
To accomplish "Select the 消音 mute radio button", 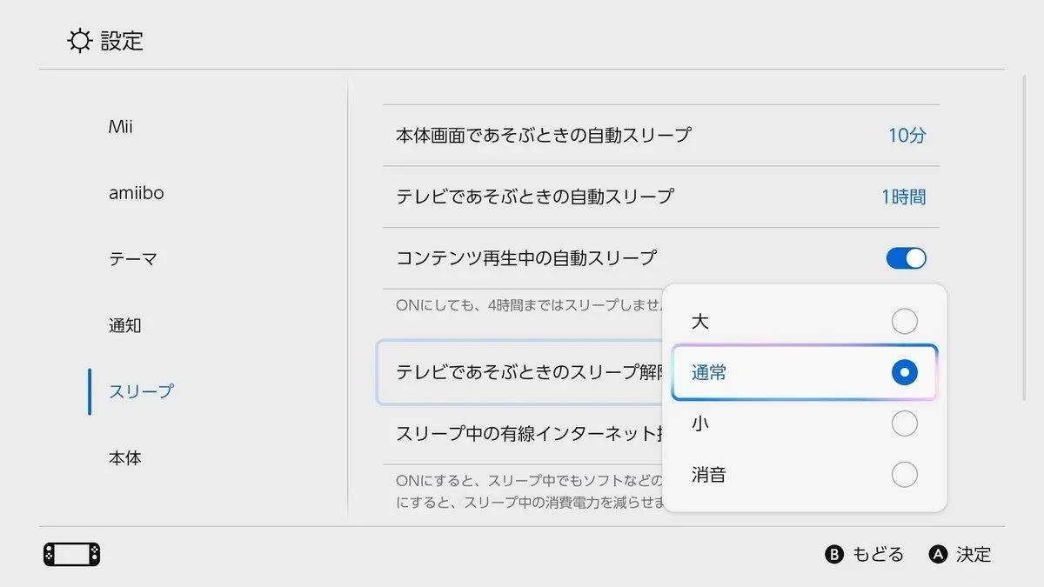I will [x=905, y=475].
